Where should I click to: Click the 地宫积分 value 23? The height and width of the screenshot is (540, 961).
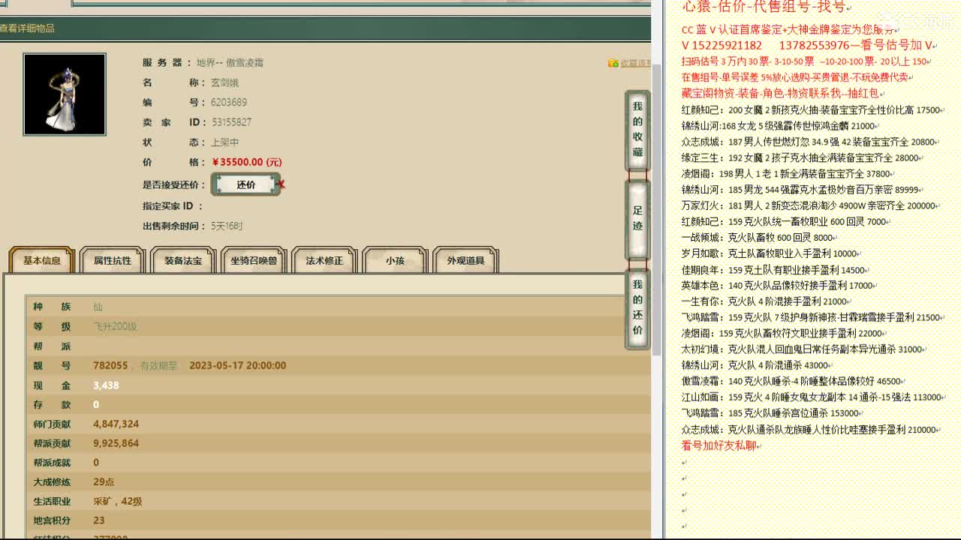99,520
